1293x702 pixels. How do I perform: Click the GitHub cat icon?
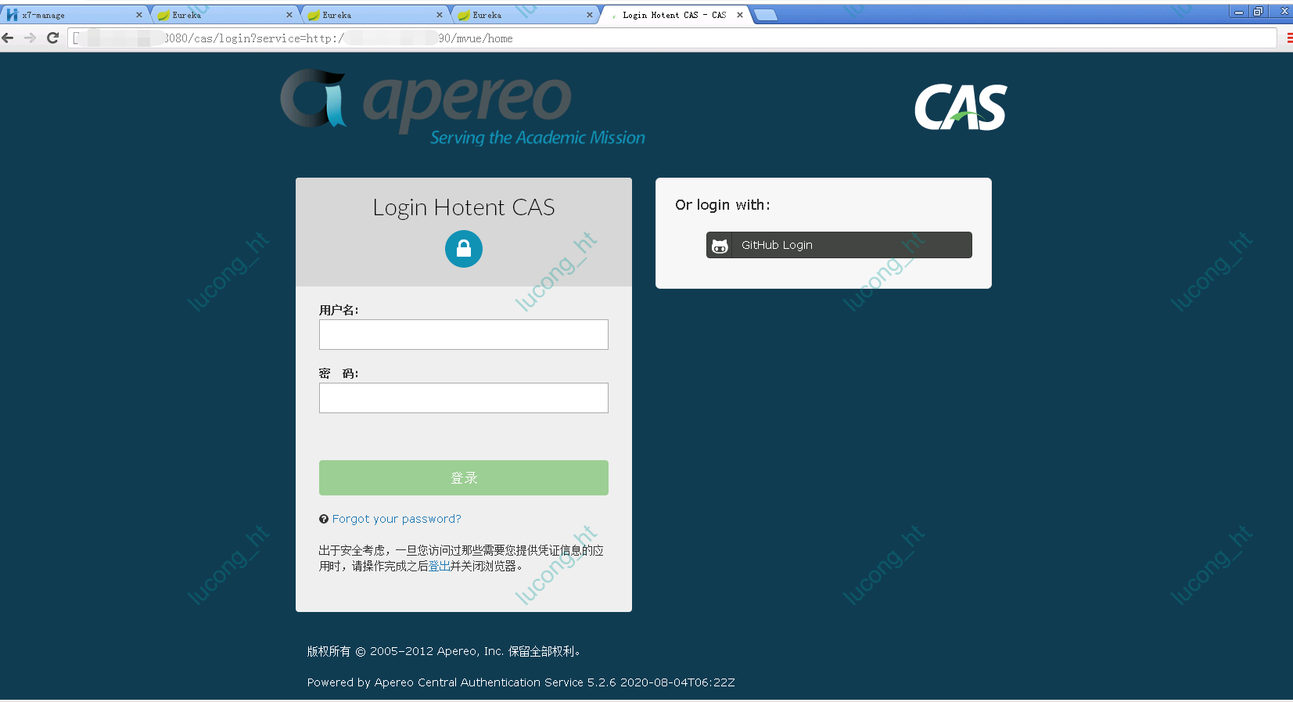[720, 245]
